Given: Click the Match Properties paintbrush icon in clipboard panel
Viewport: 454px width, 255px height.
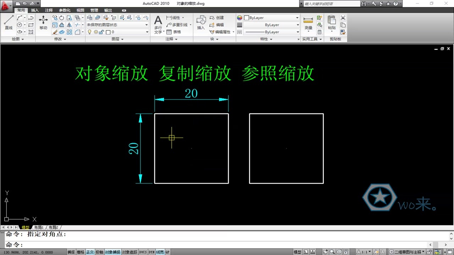Looking at the screenshot, I should pyautogui.click(x=343, y=32).
